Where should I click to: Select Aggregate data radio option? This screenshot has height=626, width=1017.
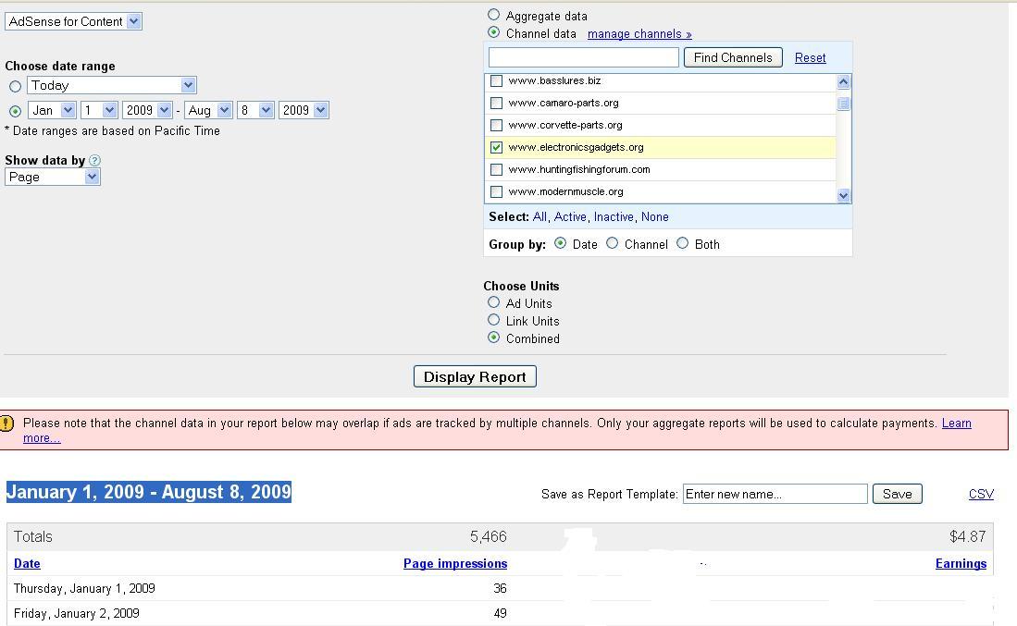pyautogui.click(x=493, y=15)
